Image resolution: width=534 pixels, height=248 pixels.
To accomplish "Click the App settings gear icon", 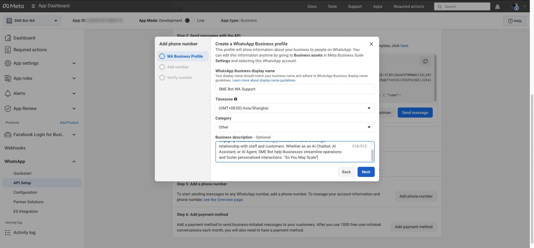I will (x=8, y=63).
